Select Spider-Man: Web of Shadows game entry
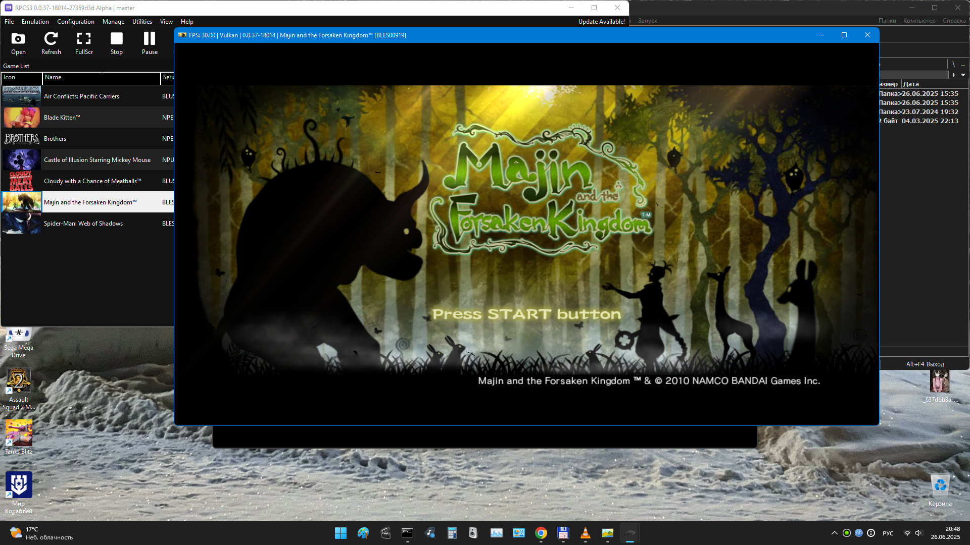This screenshot has width=970, height=545. (83, 224)
